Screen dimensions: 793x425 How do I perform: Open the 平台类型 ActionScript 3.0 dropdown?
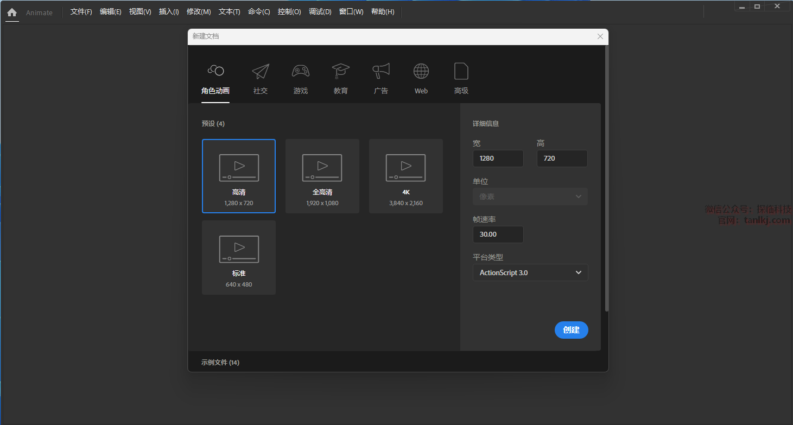coord(530,272)
